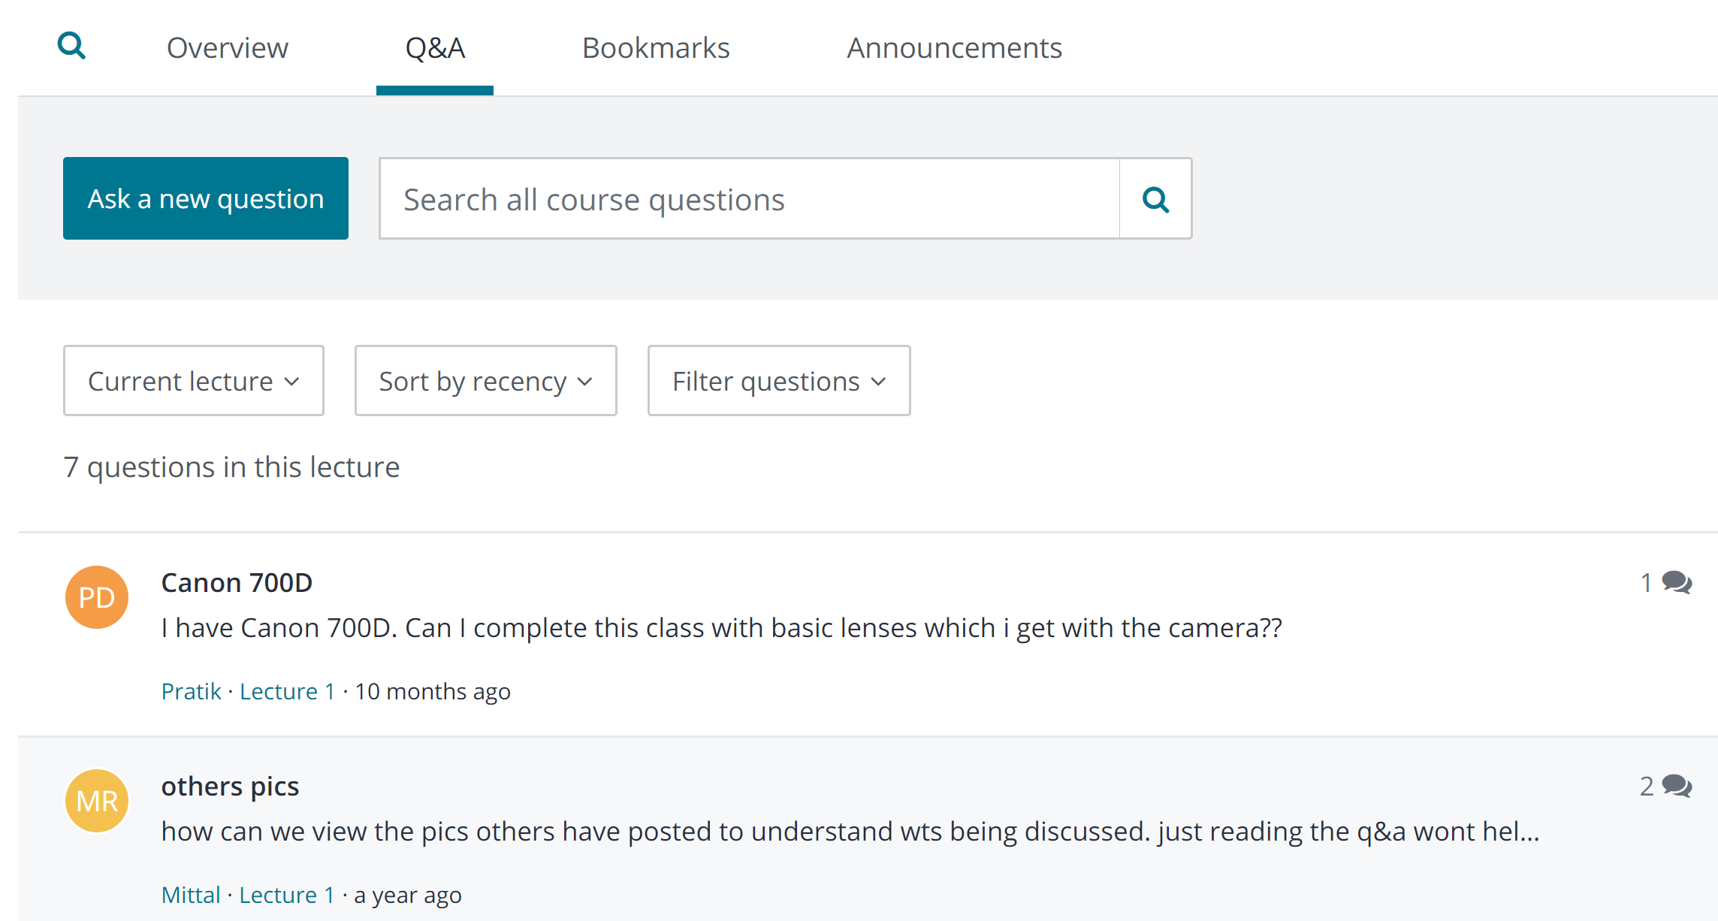Click the 'a year ago' timestamp
The height and width of the screenshot is (921, 1718).
408,895
